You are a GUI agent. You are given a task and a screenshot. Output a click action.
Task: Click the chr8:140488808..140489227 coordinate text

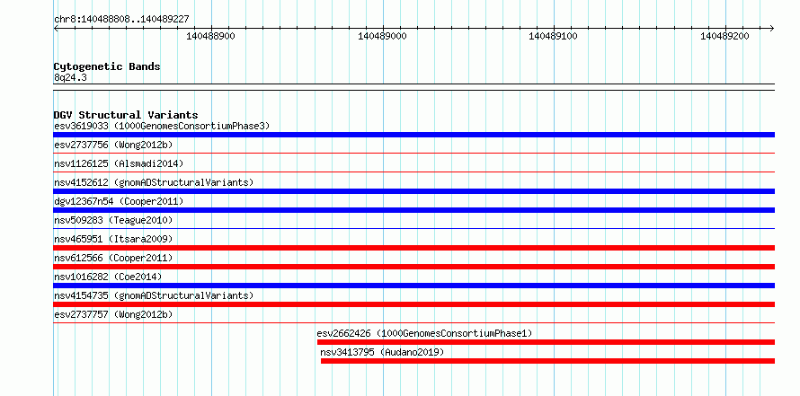[121, 20]
